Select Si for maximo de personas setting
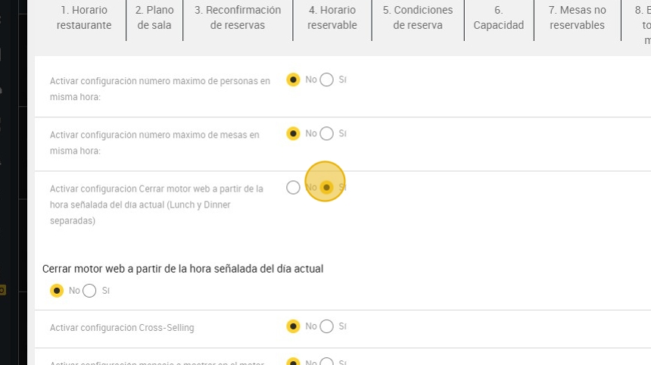 [326, 80]
